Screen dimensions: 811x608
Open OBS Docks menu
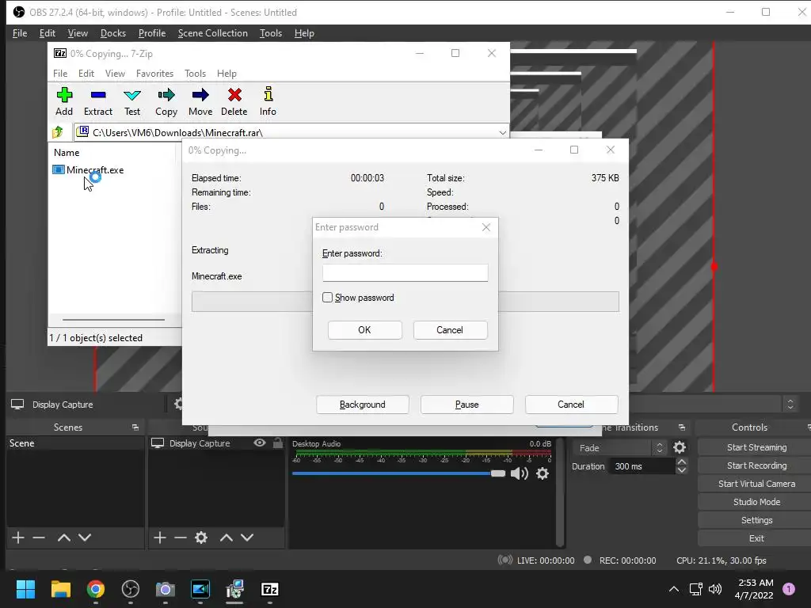point(112,33)
